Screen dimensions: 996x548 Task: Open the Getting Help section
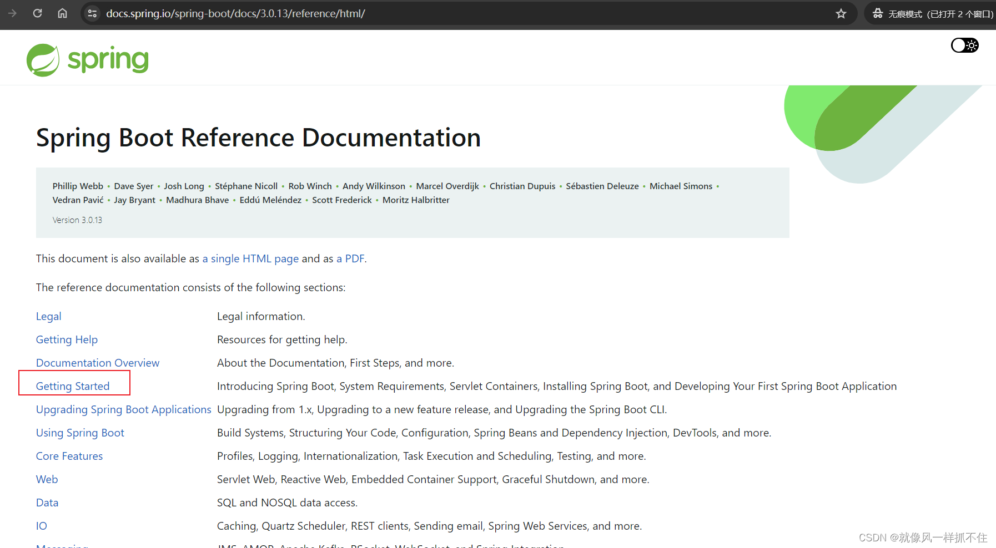(67, 339)
